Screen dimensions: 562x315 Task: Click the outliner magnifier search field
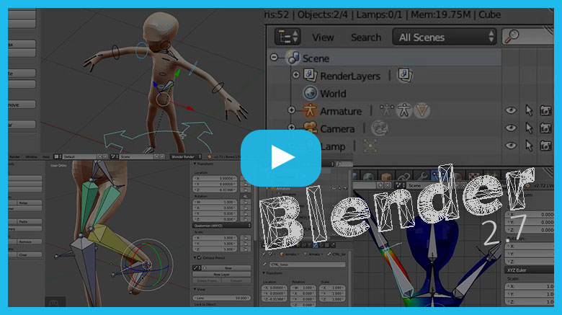click(x=527, y=37)
